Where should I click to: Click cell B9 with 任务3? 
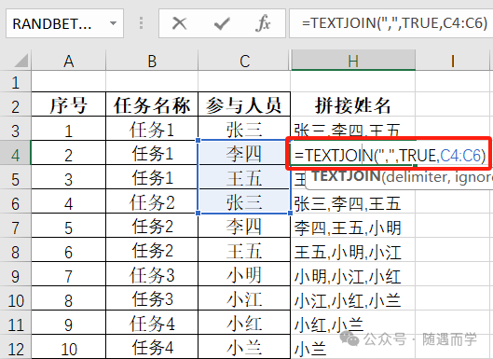[152, 274]
